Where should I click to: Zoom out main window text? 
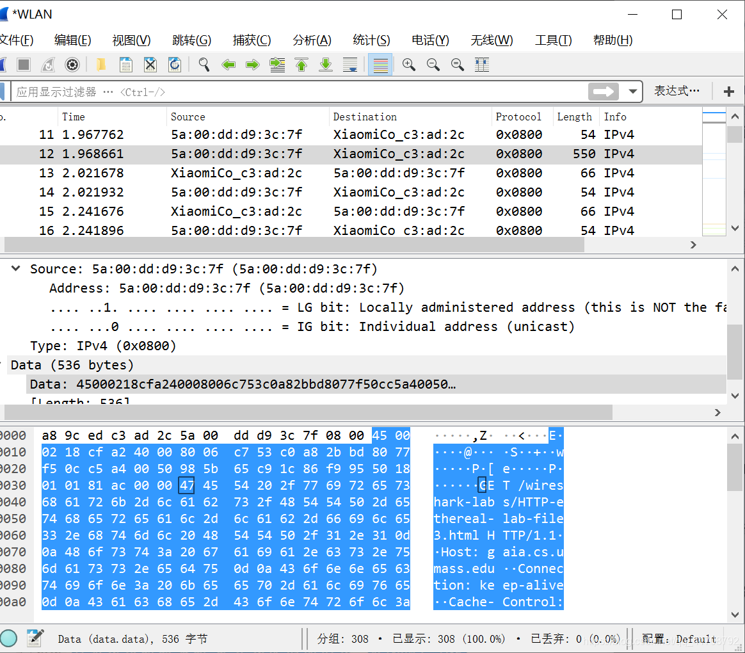pos(433,65)
